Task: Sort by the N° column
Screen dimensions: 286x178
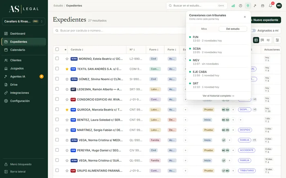Action: (132, 50)
